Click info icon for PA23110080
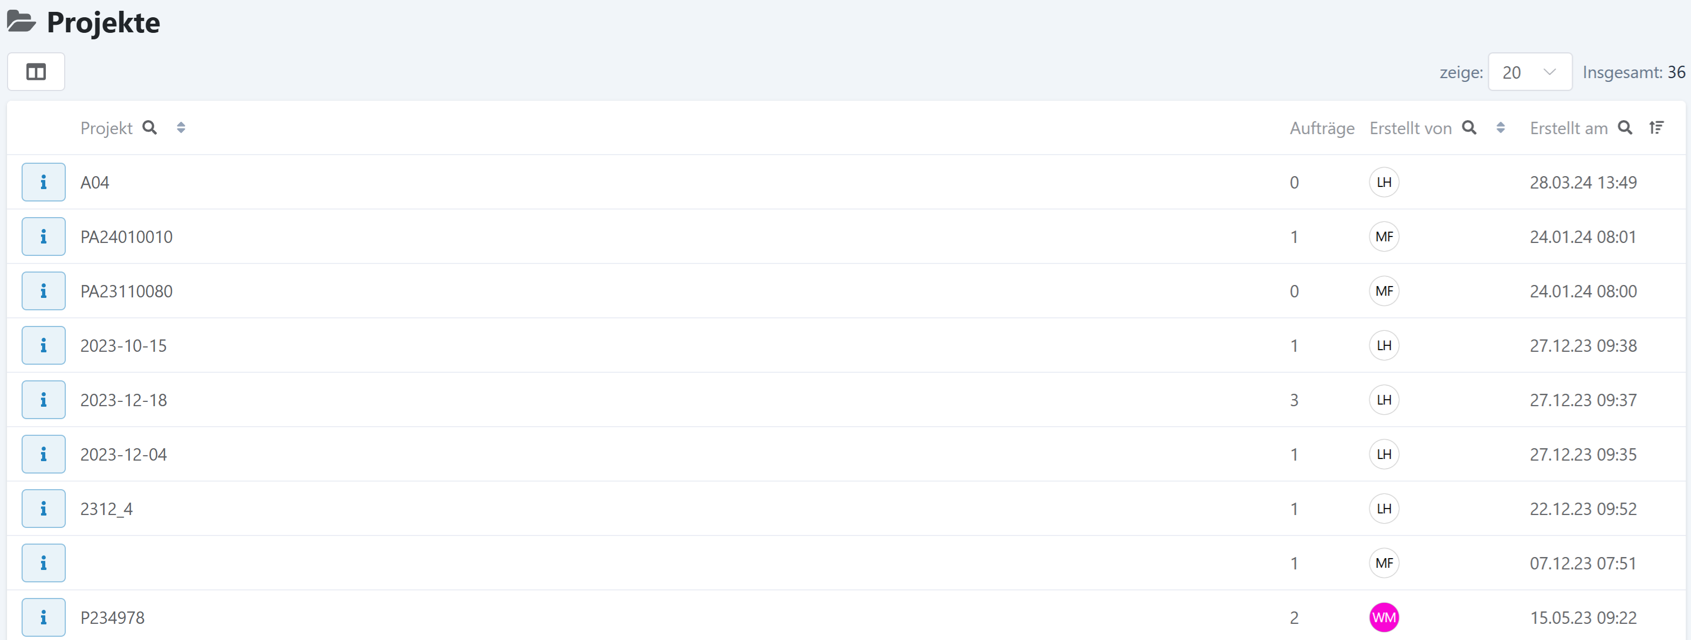The image size is (1691, 640). coord(43,291)
